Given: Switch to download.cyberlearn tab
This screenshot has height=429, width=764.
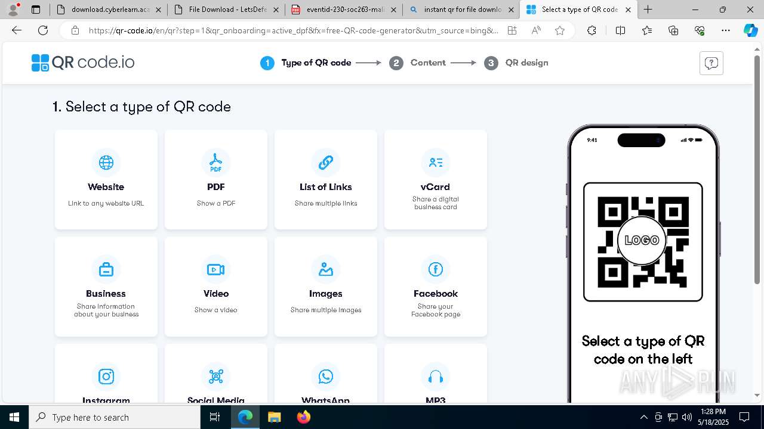Looking at the screenshot, I should click(x=108, y=10).
